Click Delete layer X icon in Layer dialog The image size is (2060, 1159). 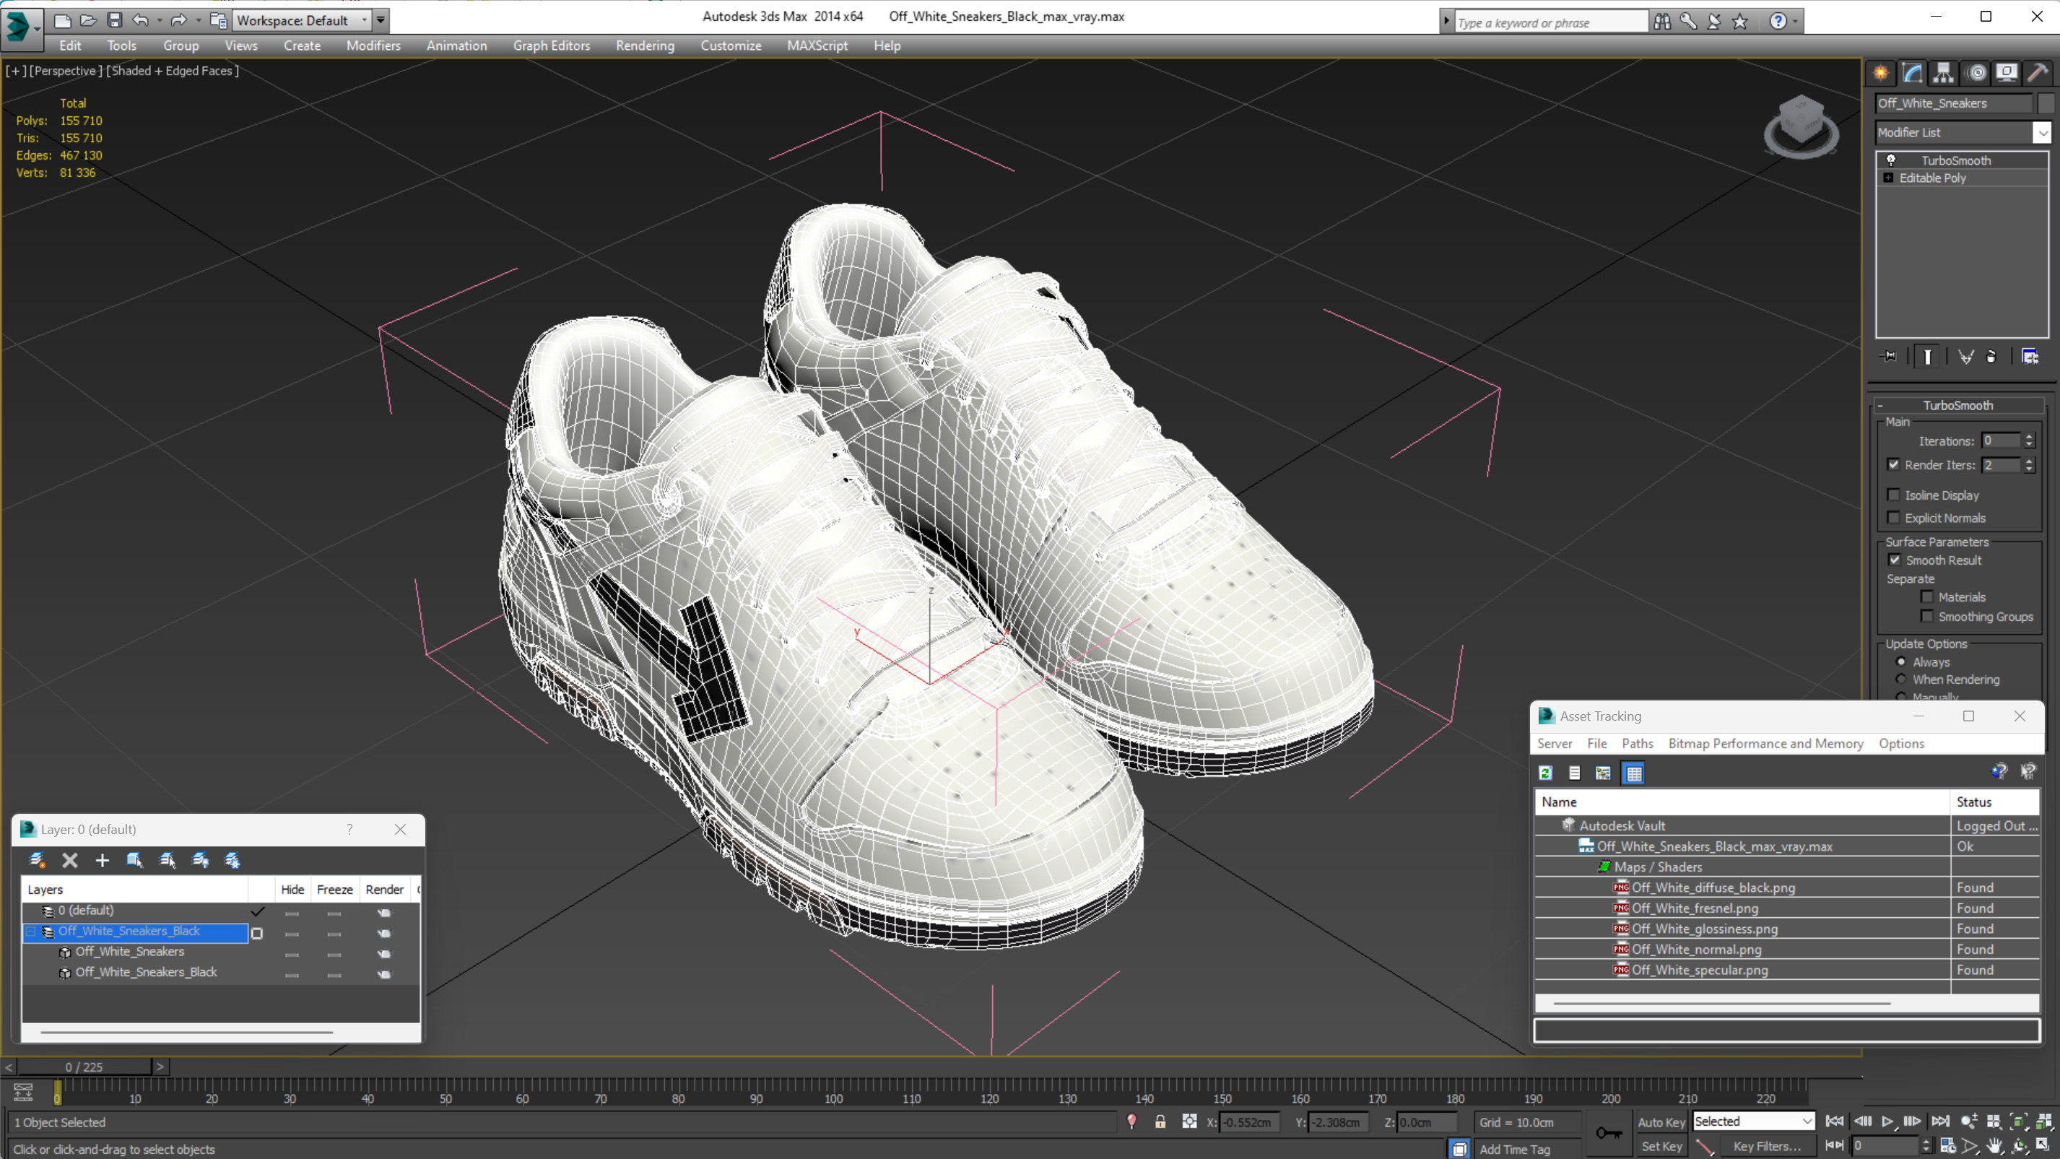tap(69, 861)
